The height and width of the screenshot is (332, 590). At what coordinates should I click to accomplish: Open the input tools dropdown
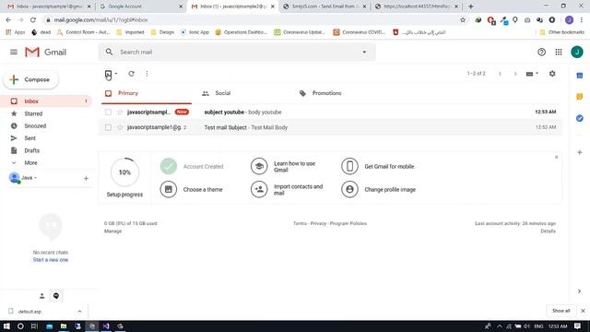[x=532, y=74]
